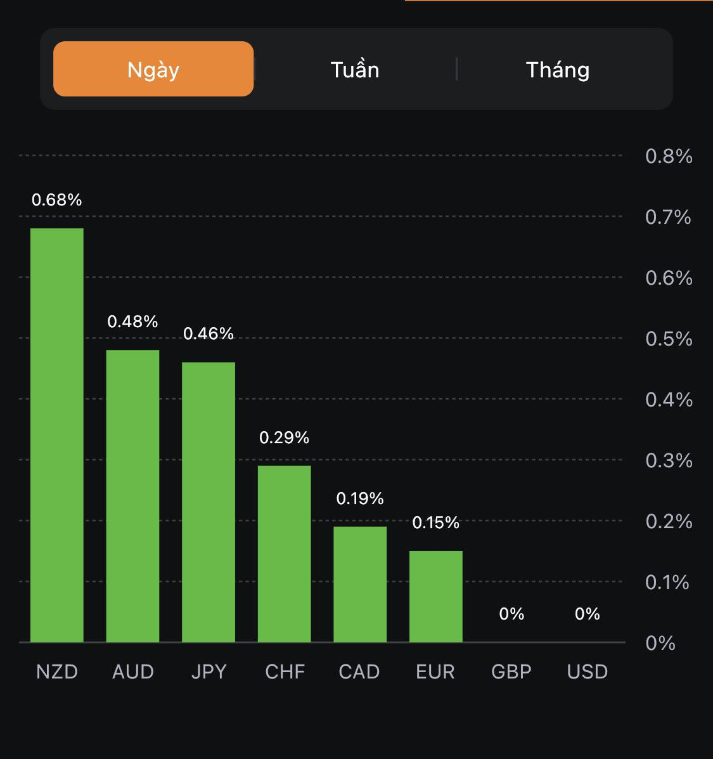Tap the AUD green bar

click(132, 496)
